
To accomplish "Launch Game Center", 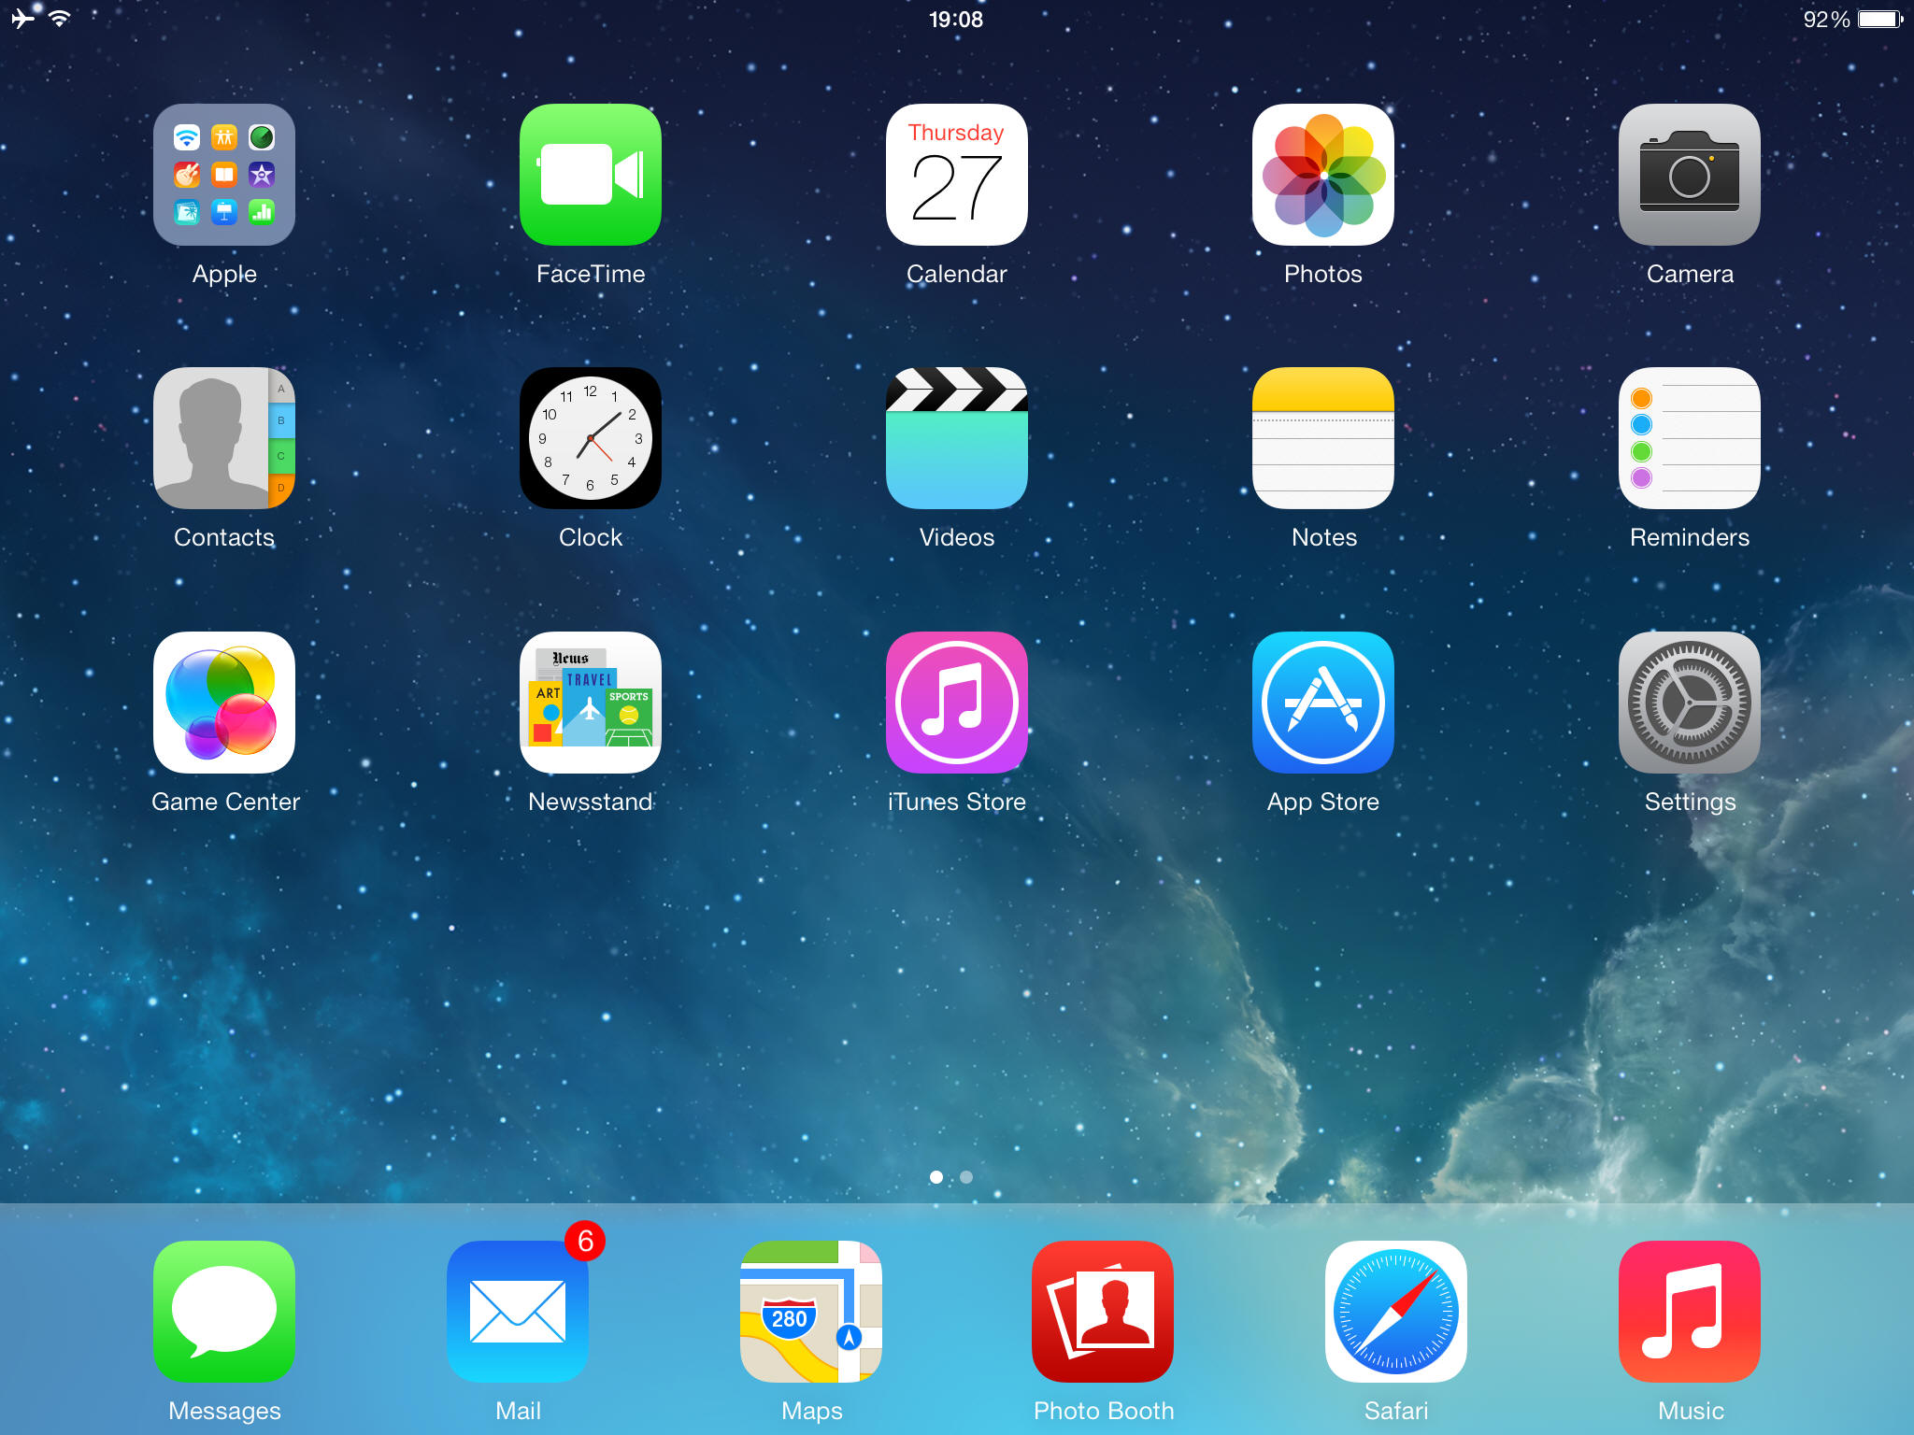I will [x=224, y=703].
